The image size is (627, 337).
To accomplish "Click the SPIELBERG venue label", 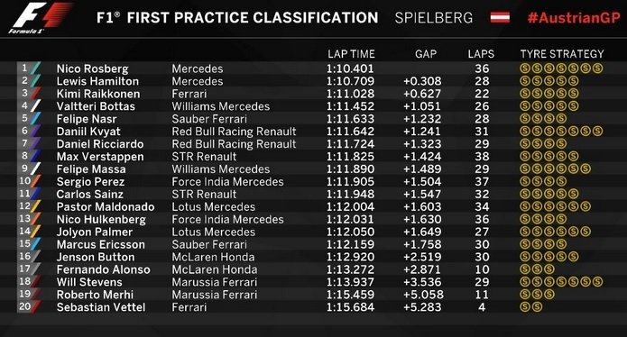I will tap(433, 18).
